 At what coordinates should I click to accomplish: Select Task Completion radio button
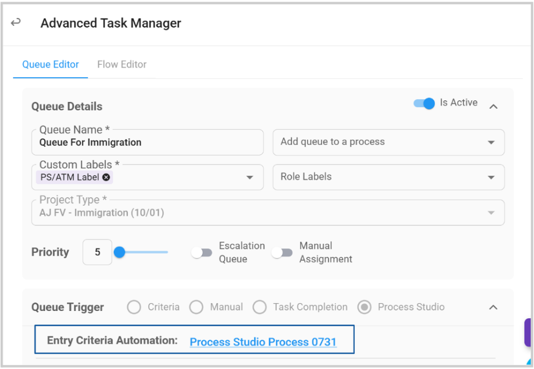coord(259,307)
